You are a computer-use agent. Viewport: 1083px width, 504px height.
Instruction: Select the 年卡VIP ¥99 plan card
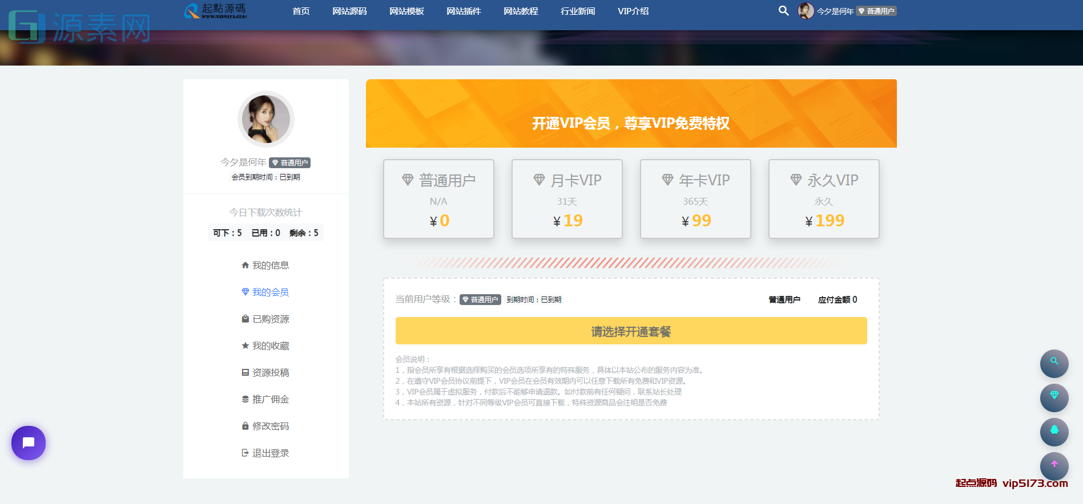(695, 198)
